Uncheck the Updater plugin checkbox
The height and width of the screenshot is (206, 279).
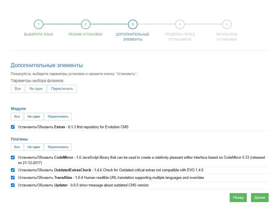click(x=13, y=185)
